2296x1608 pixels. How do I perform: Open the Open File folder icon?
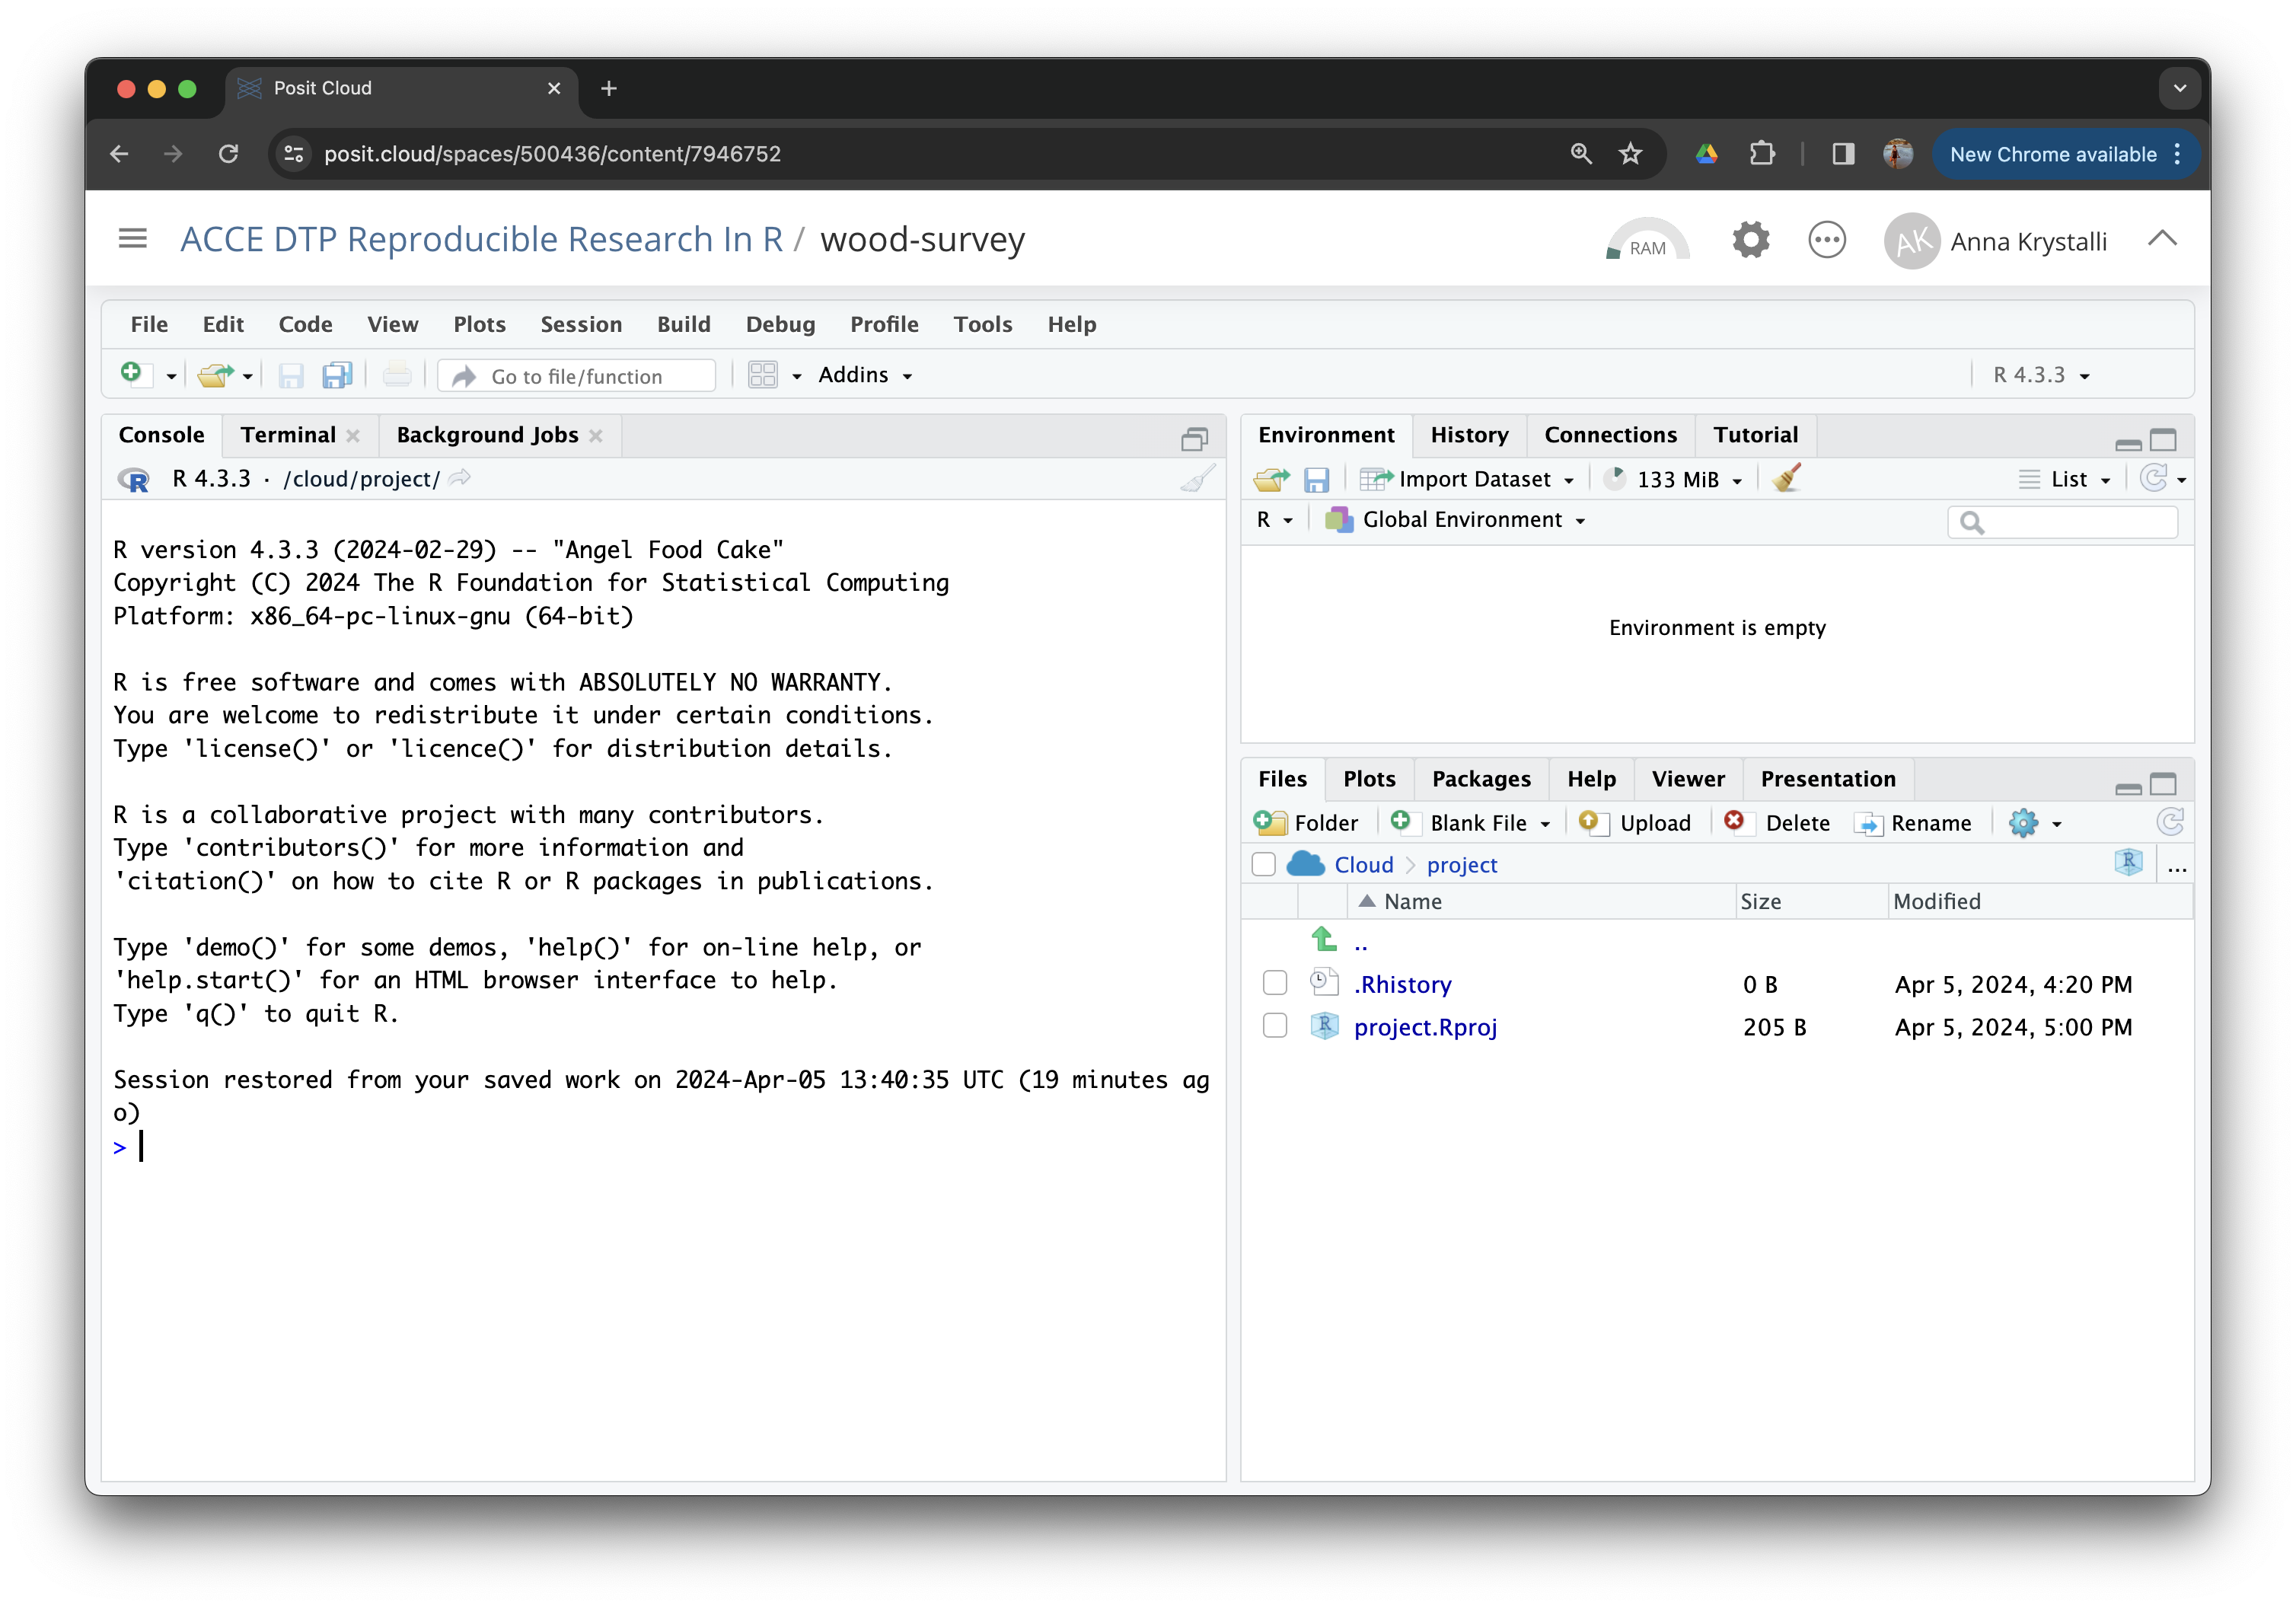[x=215, y=375]
